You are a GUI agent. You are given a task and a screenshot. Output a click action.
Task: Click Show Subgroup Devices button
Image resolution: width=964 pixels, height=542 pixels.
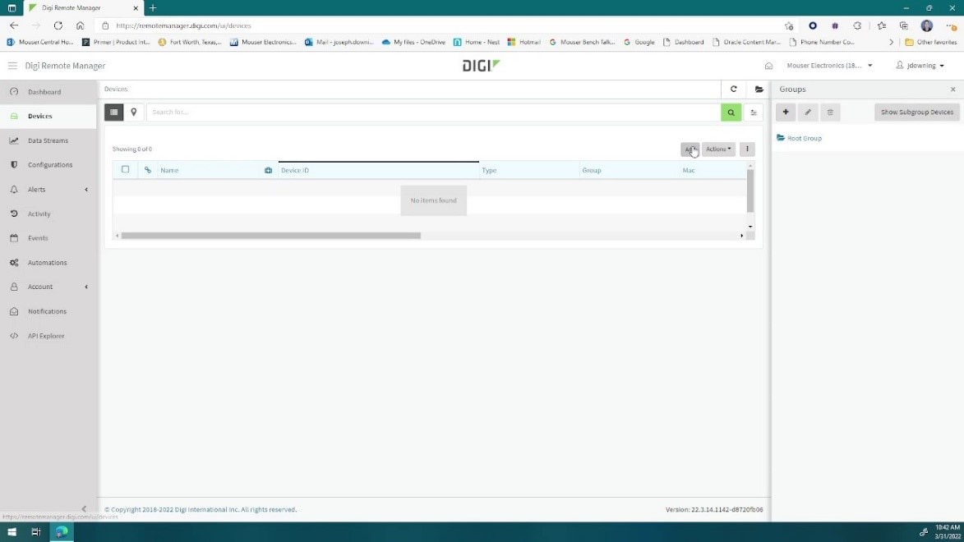click(916, 113)
